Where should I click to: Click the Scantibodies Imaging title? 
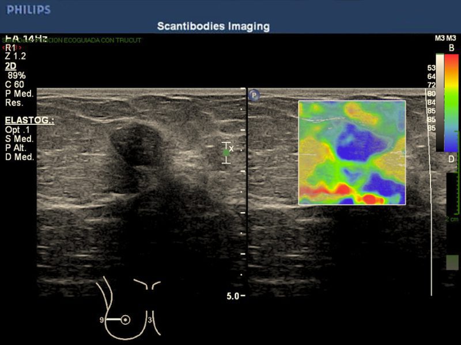pyautogui.click(x=213, y=26)
